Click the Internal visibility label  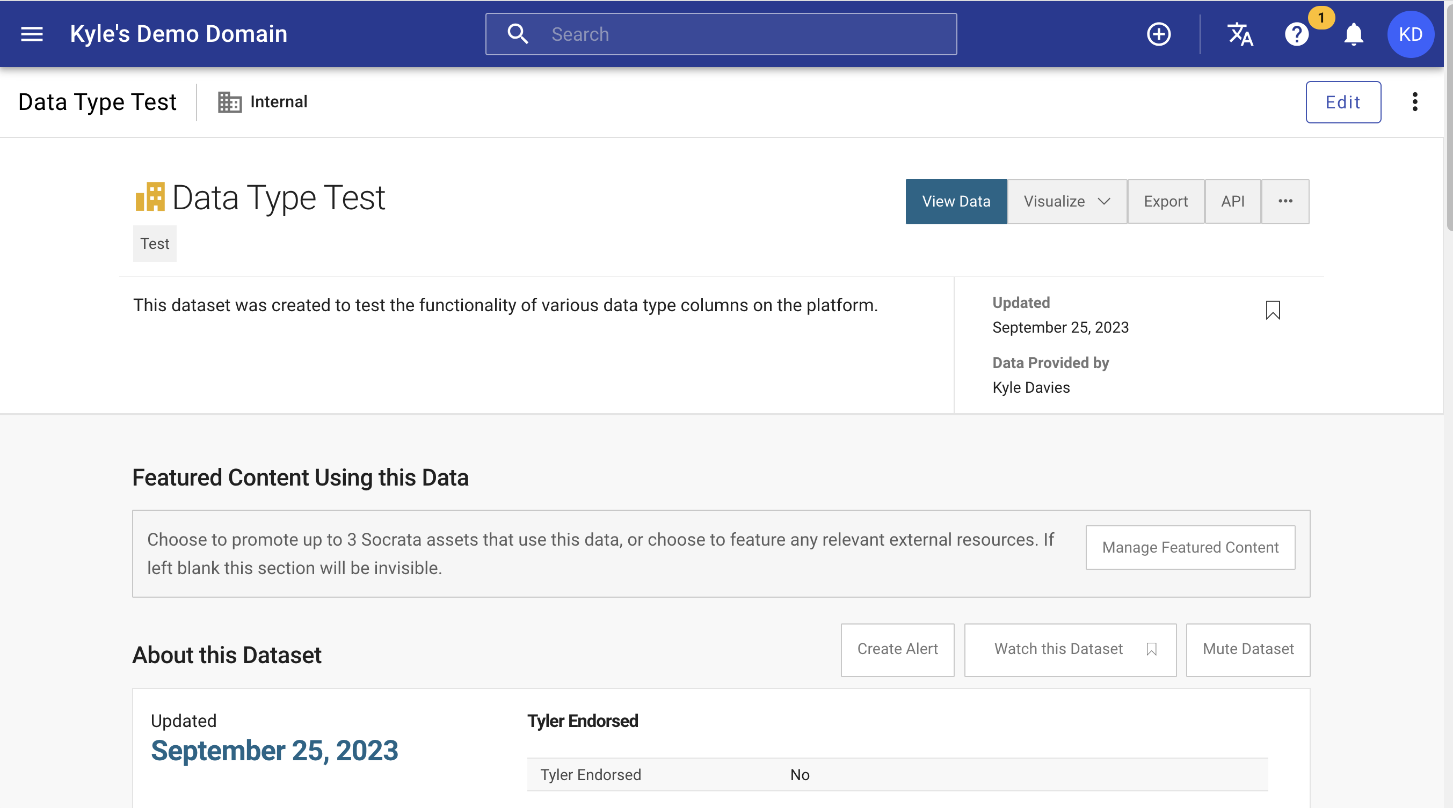pos(279,102)
